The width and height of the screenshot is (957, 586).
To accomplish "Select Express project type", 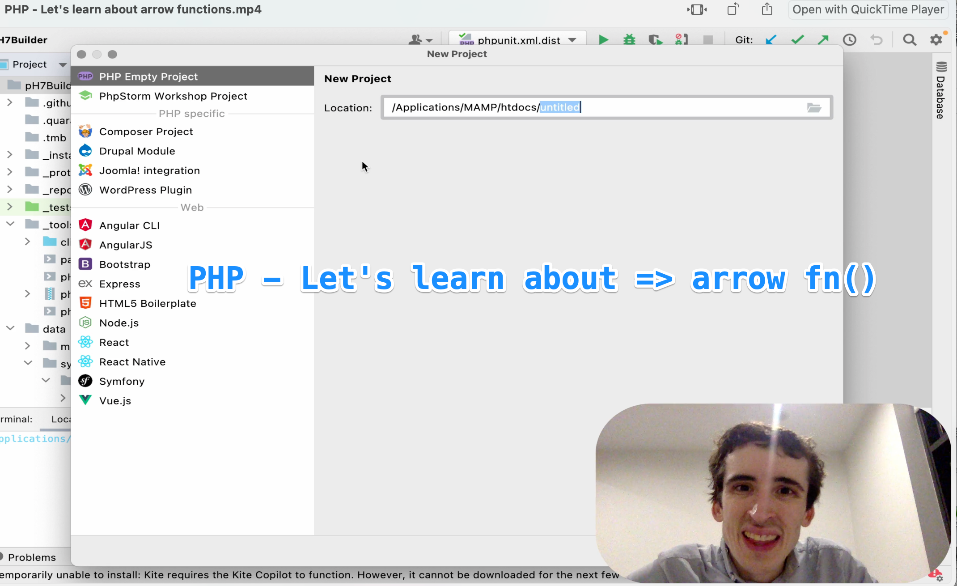I will click(x=192, y=284).
